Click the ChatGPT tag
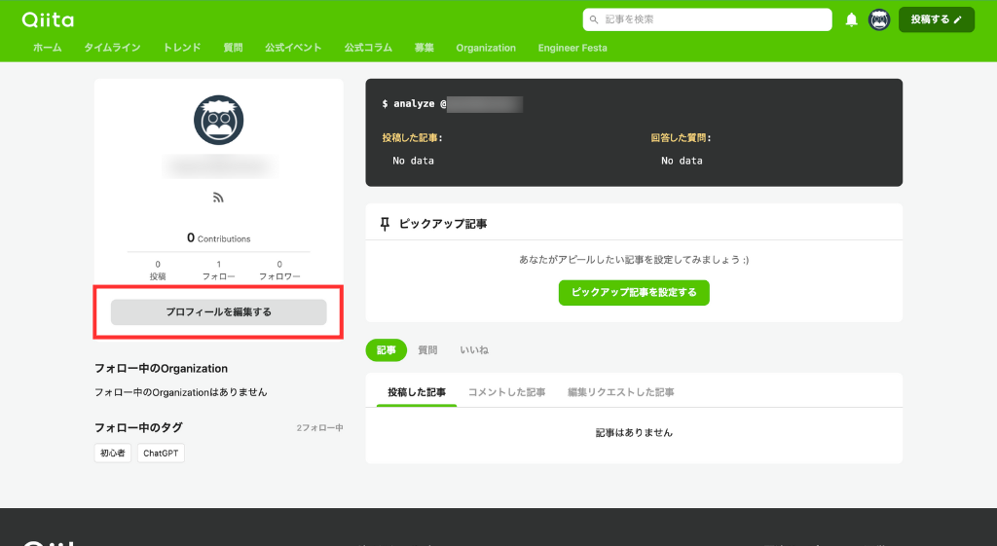997x546 pixels. pos(161,454)
